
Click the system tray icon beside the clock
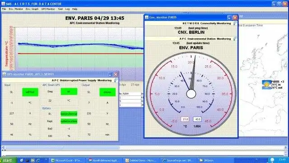point(272,160)
